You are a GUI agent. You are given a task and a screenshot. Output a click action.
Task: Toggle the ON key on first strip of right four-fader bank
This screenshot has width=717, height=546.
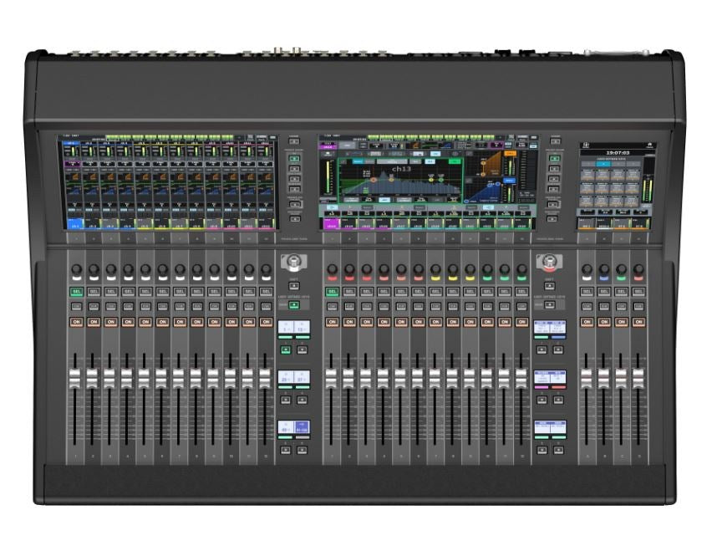(587, 322)
